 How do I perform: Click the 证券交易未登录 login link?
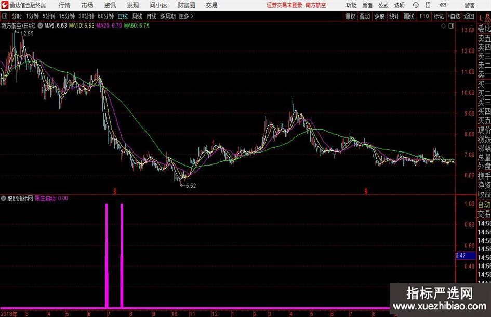(x=284, y=5)
